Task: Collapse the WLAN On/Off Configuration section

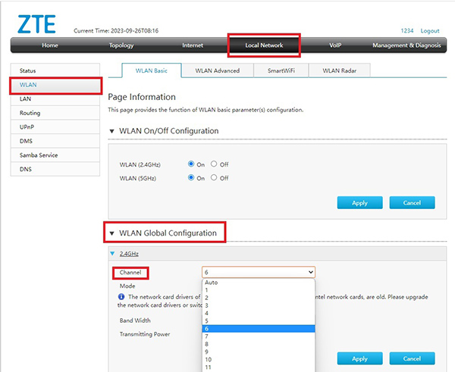Action: pyautogui.click(x=113, y=131)
